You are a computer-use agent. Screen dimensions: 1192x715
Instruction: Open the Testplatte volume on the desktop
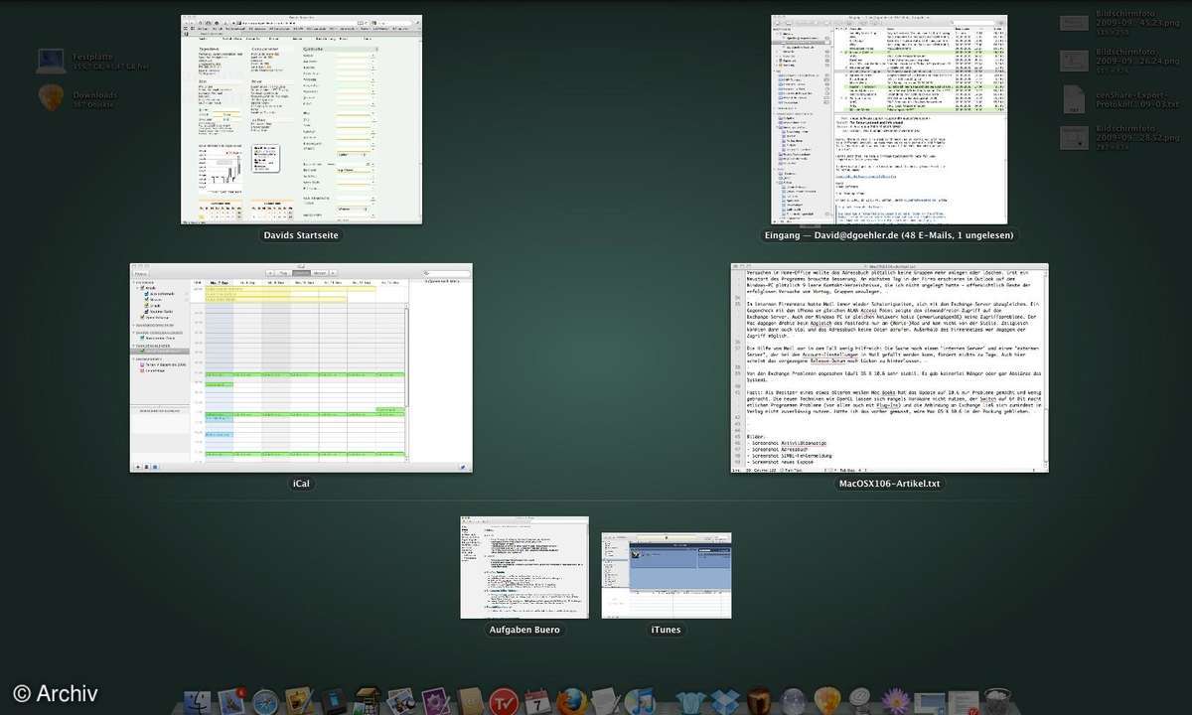[51, 60]
